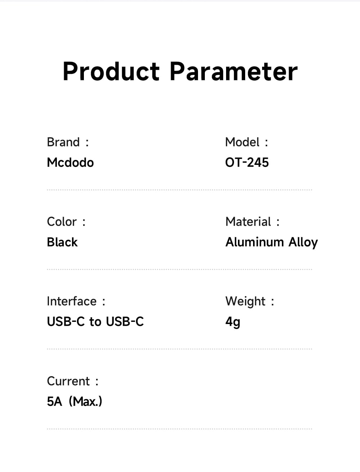Click the "Interface :" label

click(76, 301)
